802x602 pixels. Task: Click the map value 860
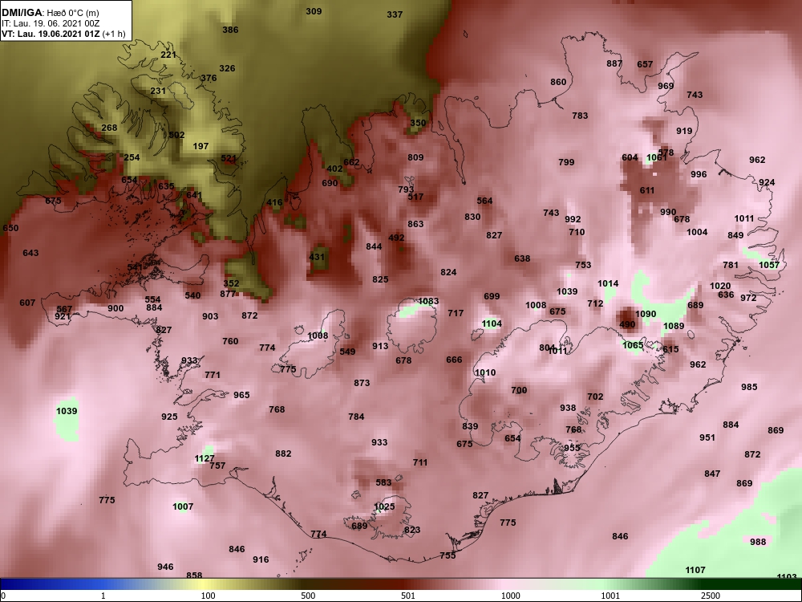(558, 82)
